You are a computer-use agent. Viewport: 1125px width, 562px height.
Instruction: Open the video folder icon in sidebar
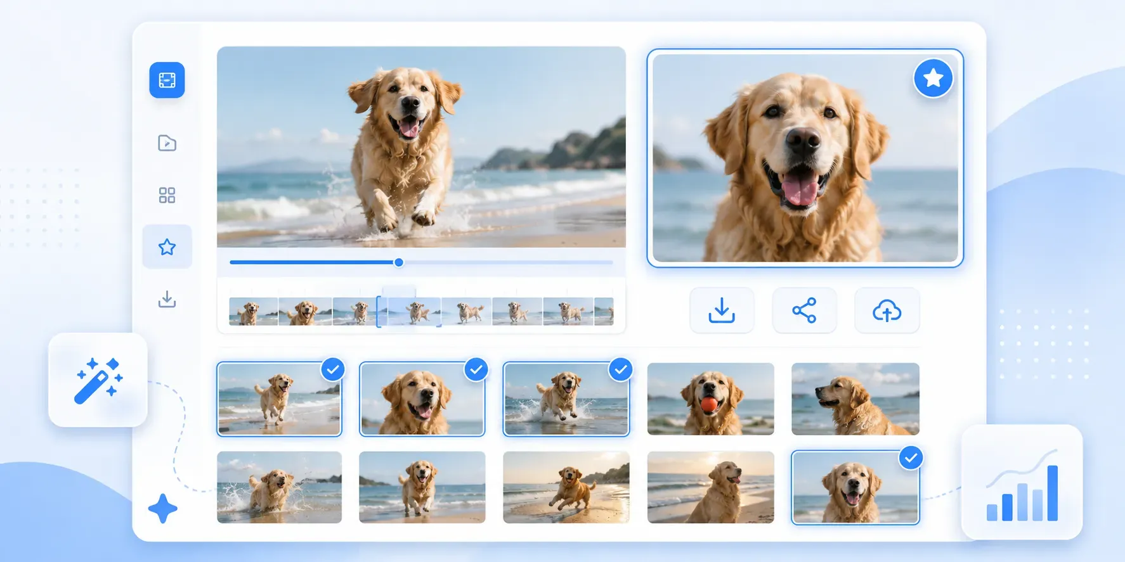[x=167, y=143]
